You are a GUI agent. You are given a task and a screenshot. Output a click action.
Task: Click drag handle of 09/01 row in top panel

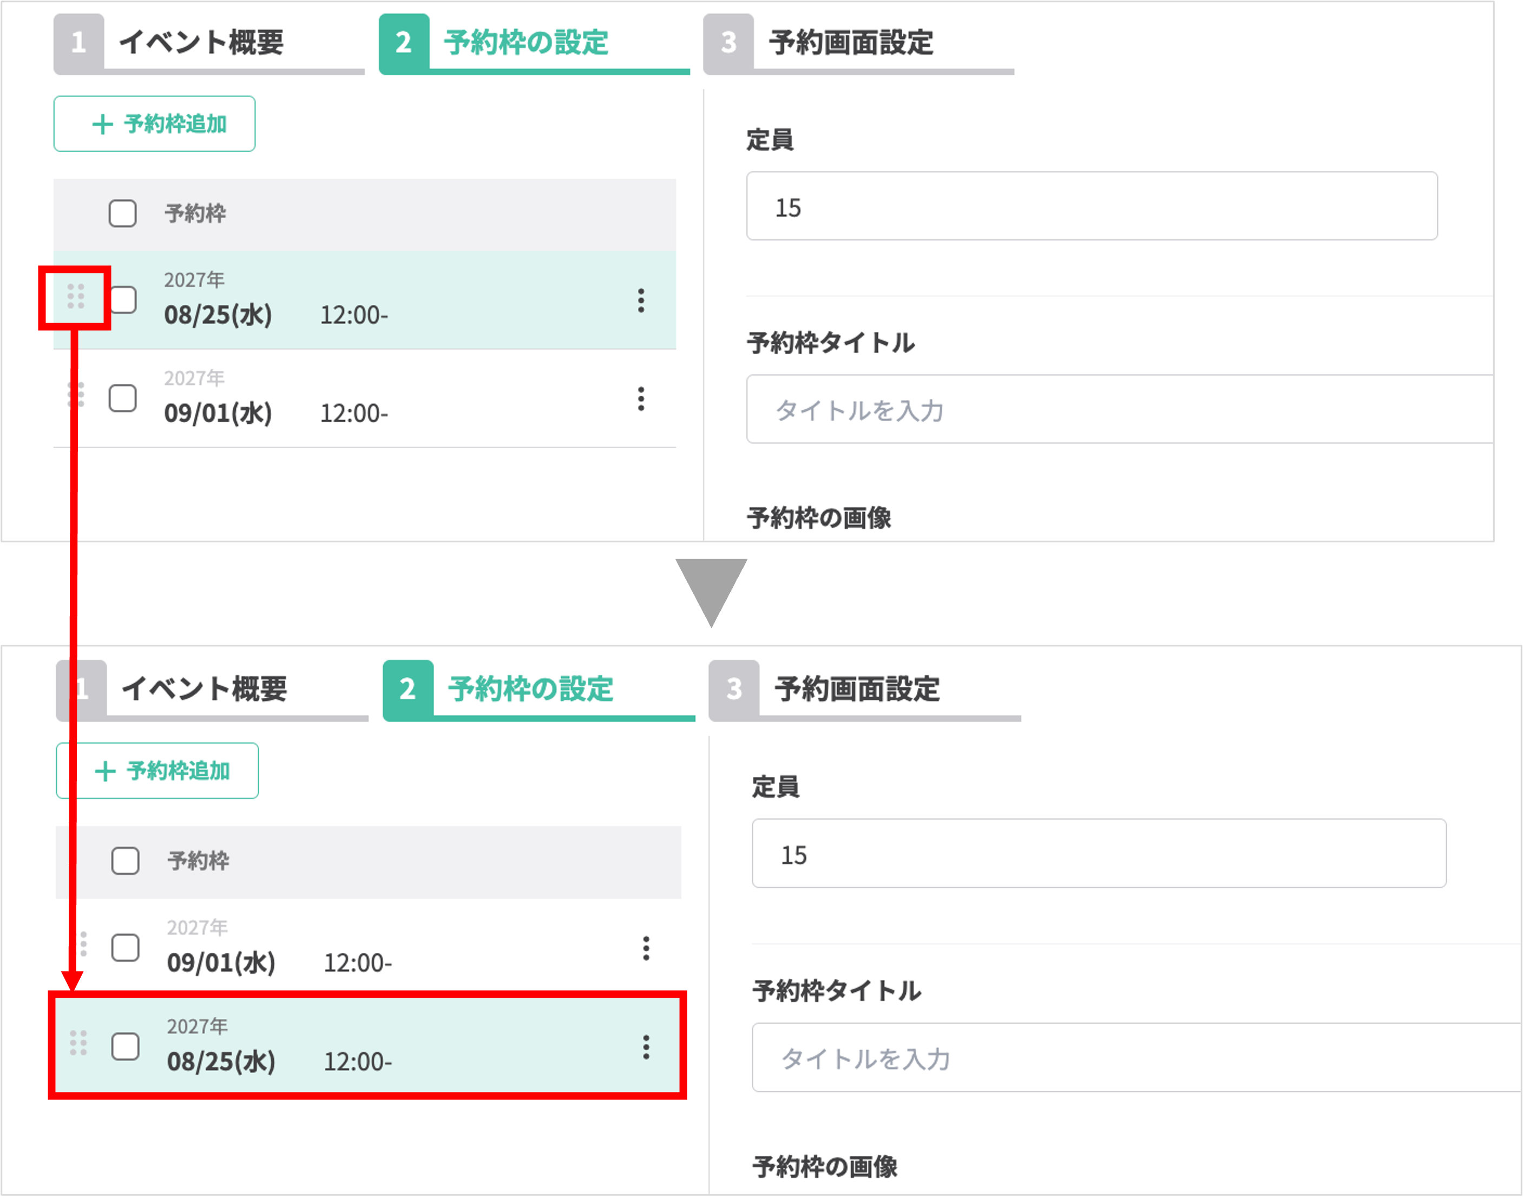tap(78, 395)
